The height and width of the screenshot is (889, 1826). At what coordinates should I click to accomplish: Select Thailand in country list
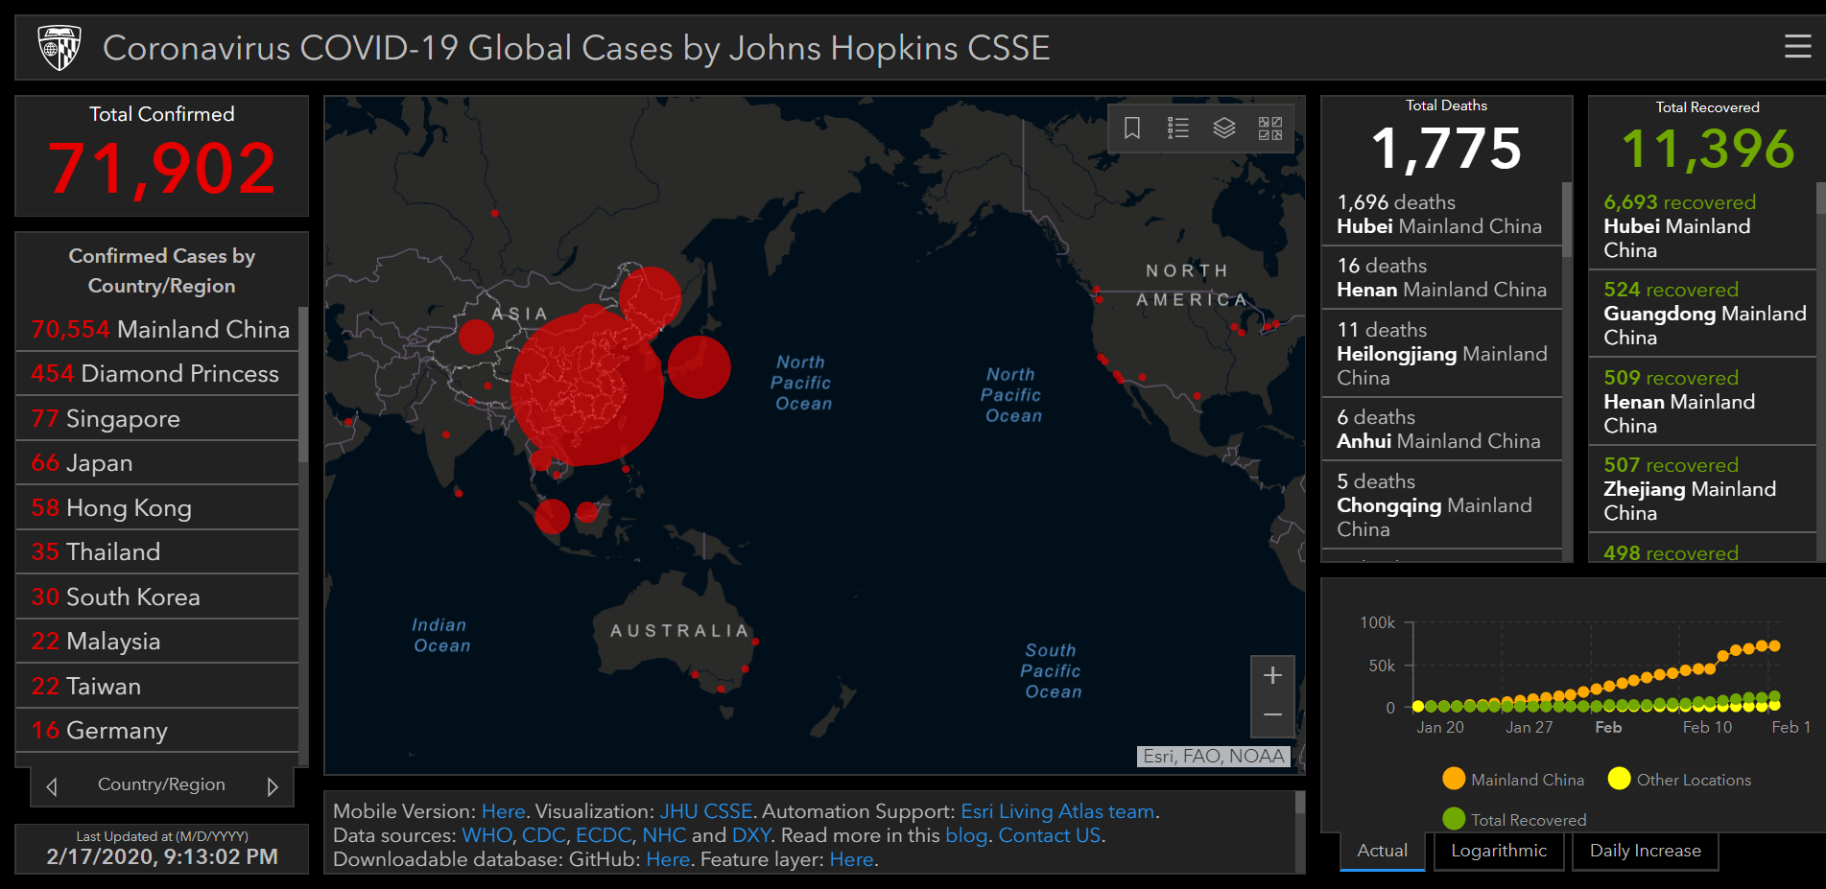click(x=158, y=551)
